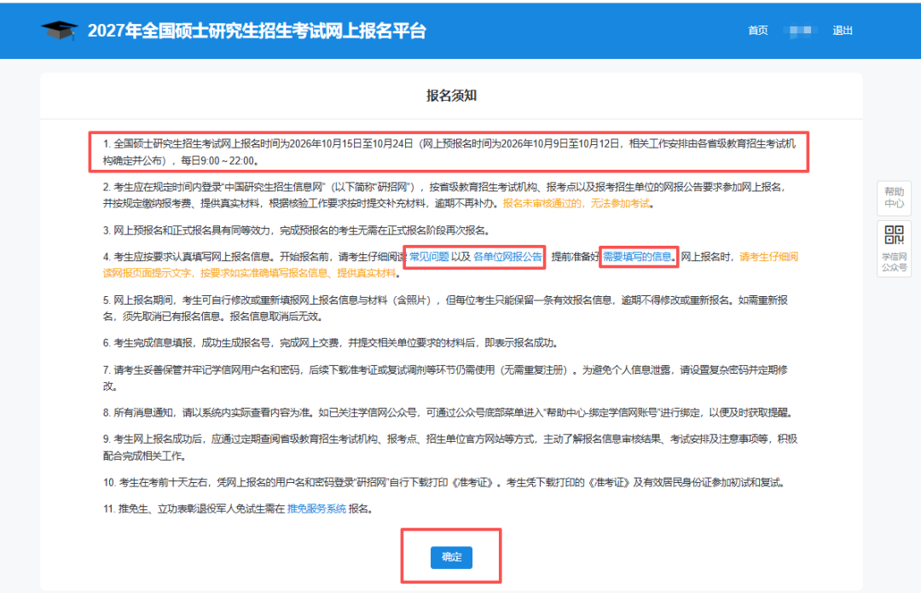Click notice item 5 about 修改报名信息
Viewport: 921px width, 593px height.
point(445,309)
